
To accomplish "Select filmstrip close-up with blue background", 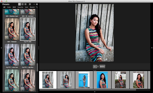I will click(102, 80).
